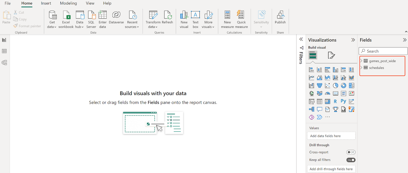Select the decomposition tree visual
The image size is (408, 173).
coord(311,109)
